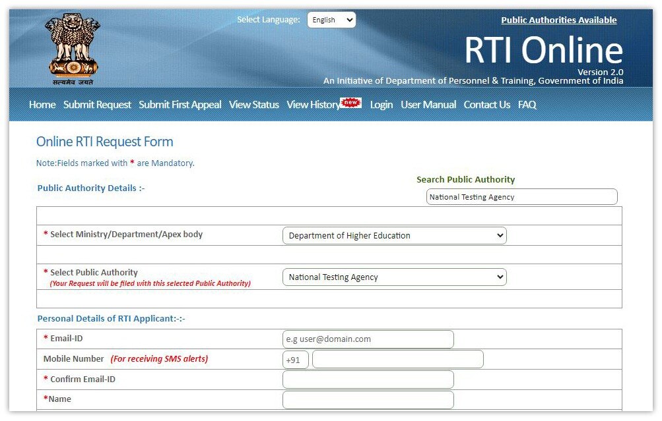Click the Confirm Email-ID text field
The image size is (662, 421).
[368, 379]
